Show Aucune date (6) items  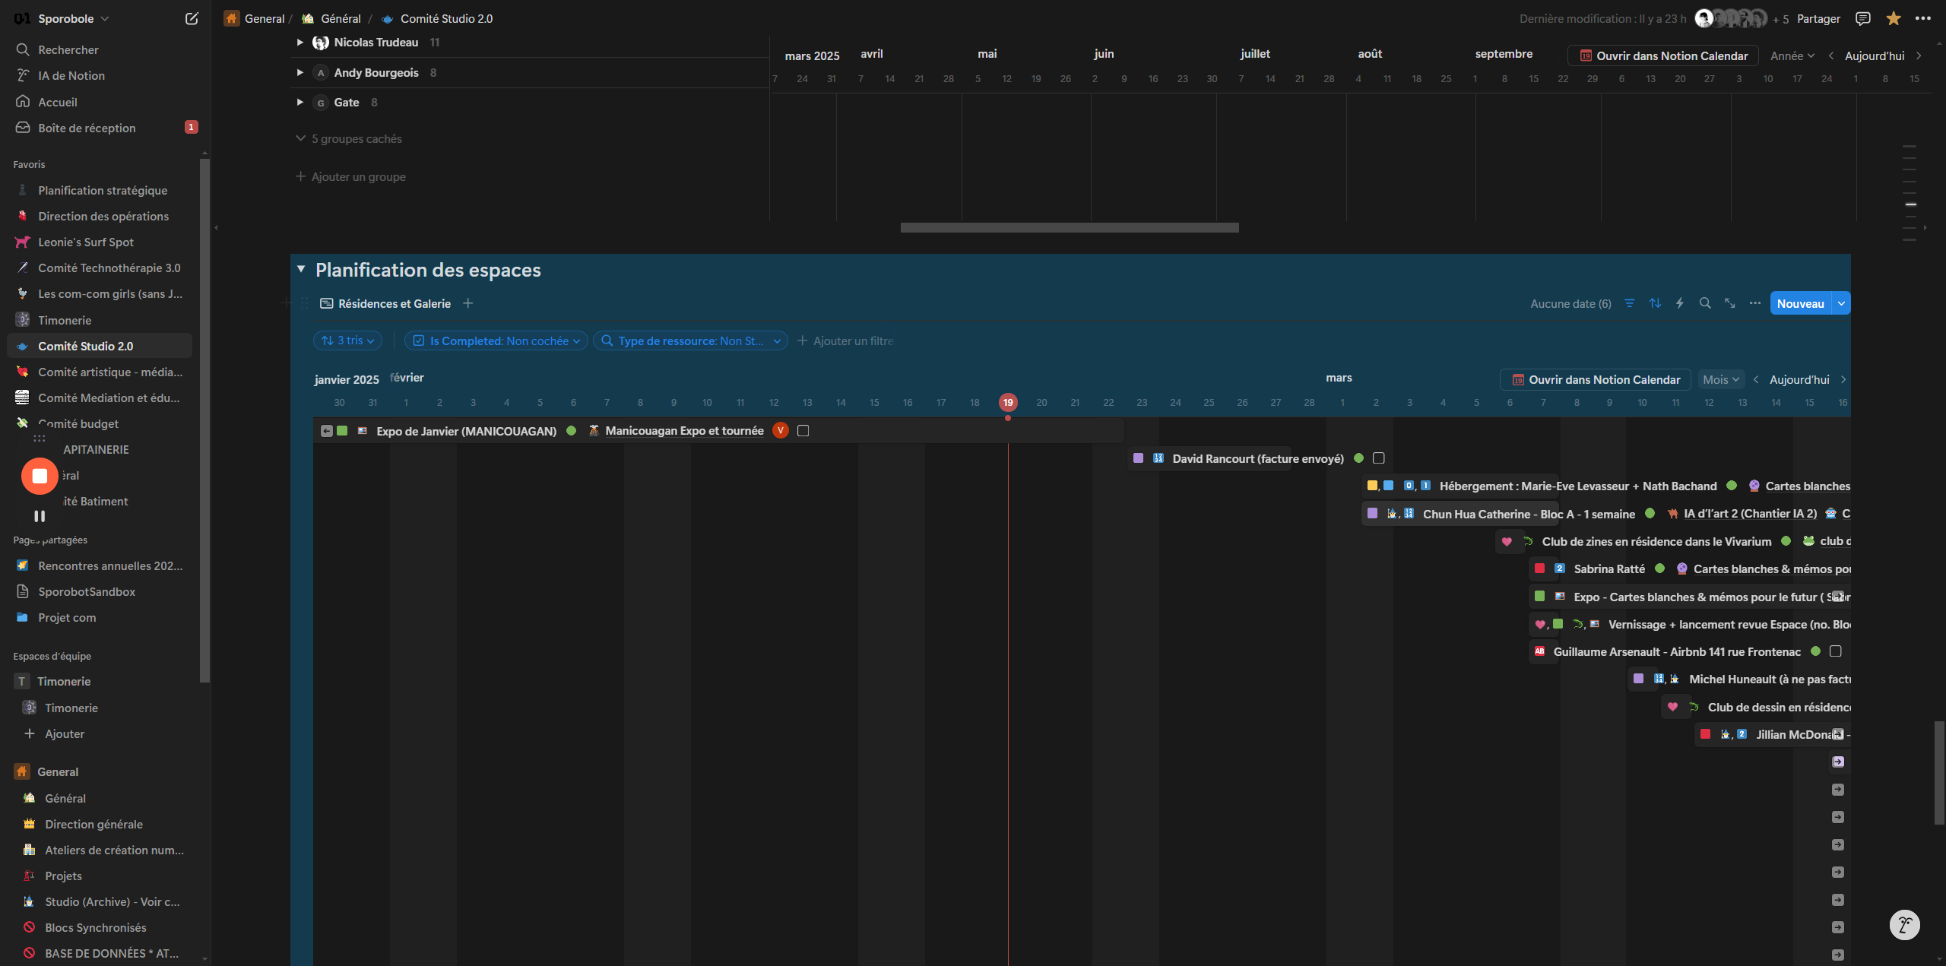(x=1570, y=303)
